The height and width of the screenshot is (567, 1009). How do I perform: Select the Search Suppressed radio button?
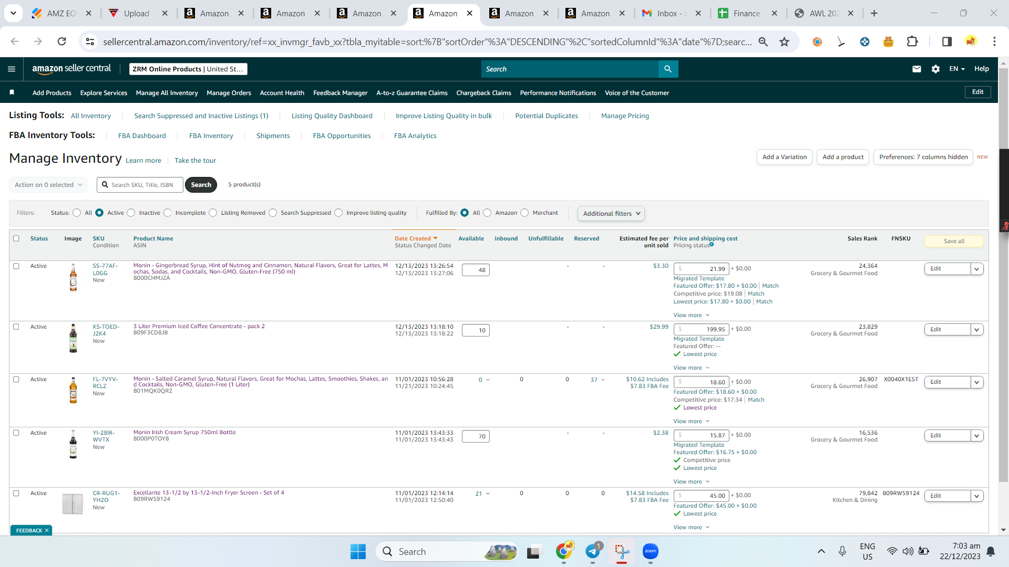tap(273, 213)
